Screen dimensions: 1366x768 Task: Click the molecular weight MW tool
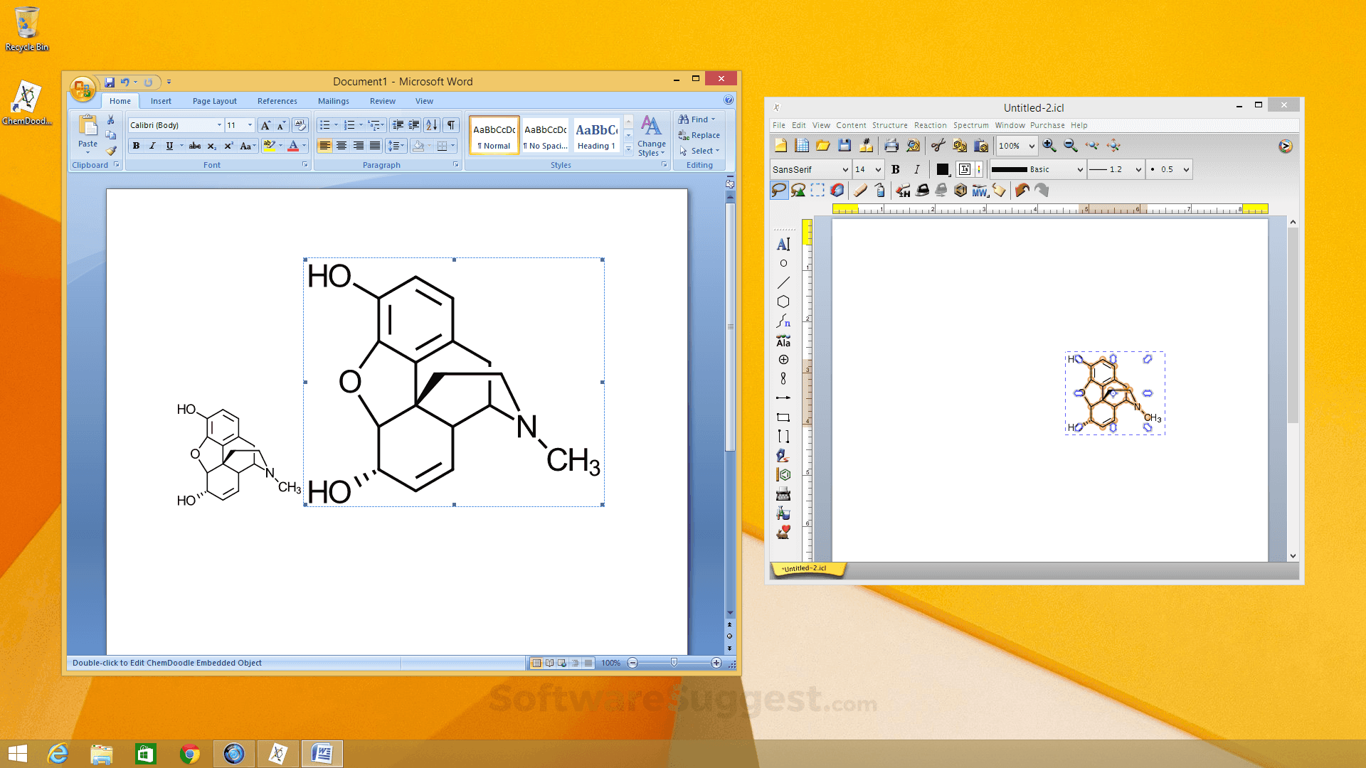click(x=980, y=191)
